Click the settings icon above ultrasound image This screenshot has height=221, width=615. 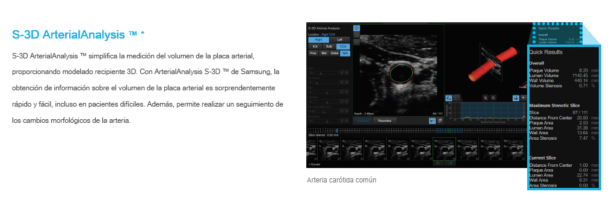(356, 28)
